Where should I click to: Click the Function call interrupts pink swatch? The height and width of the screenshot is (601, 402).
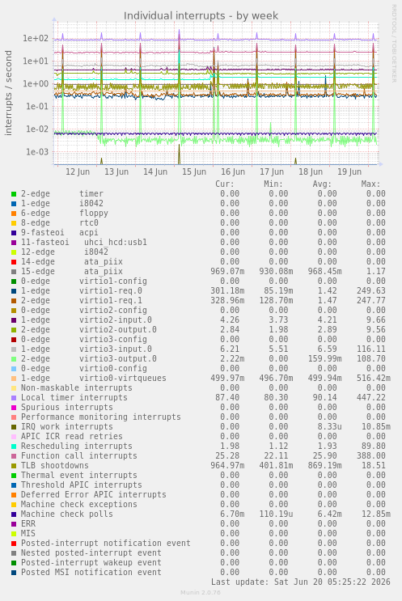14,456
